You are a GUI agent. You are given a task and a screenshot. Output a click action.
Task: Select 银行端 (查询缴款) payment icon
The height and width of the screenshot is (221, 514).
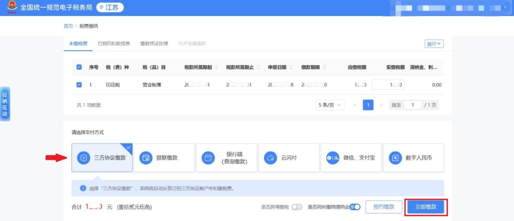(x=208, y=157)
